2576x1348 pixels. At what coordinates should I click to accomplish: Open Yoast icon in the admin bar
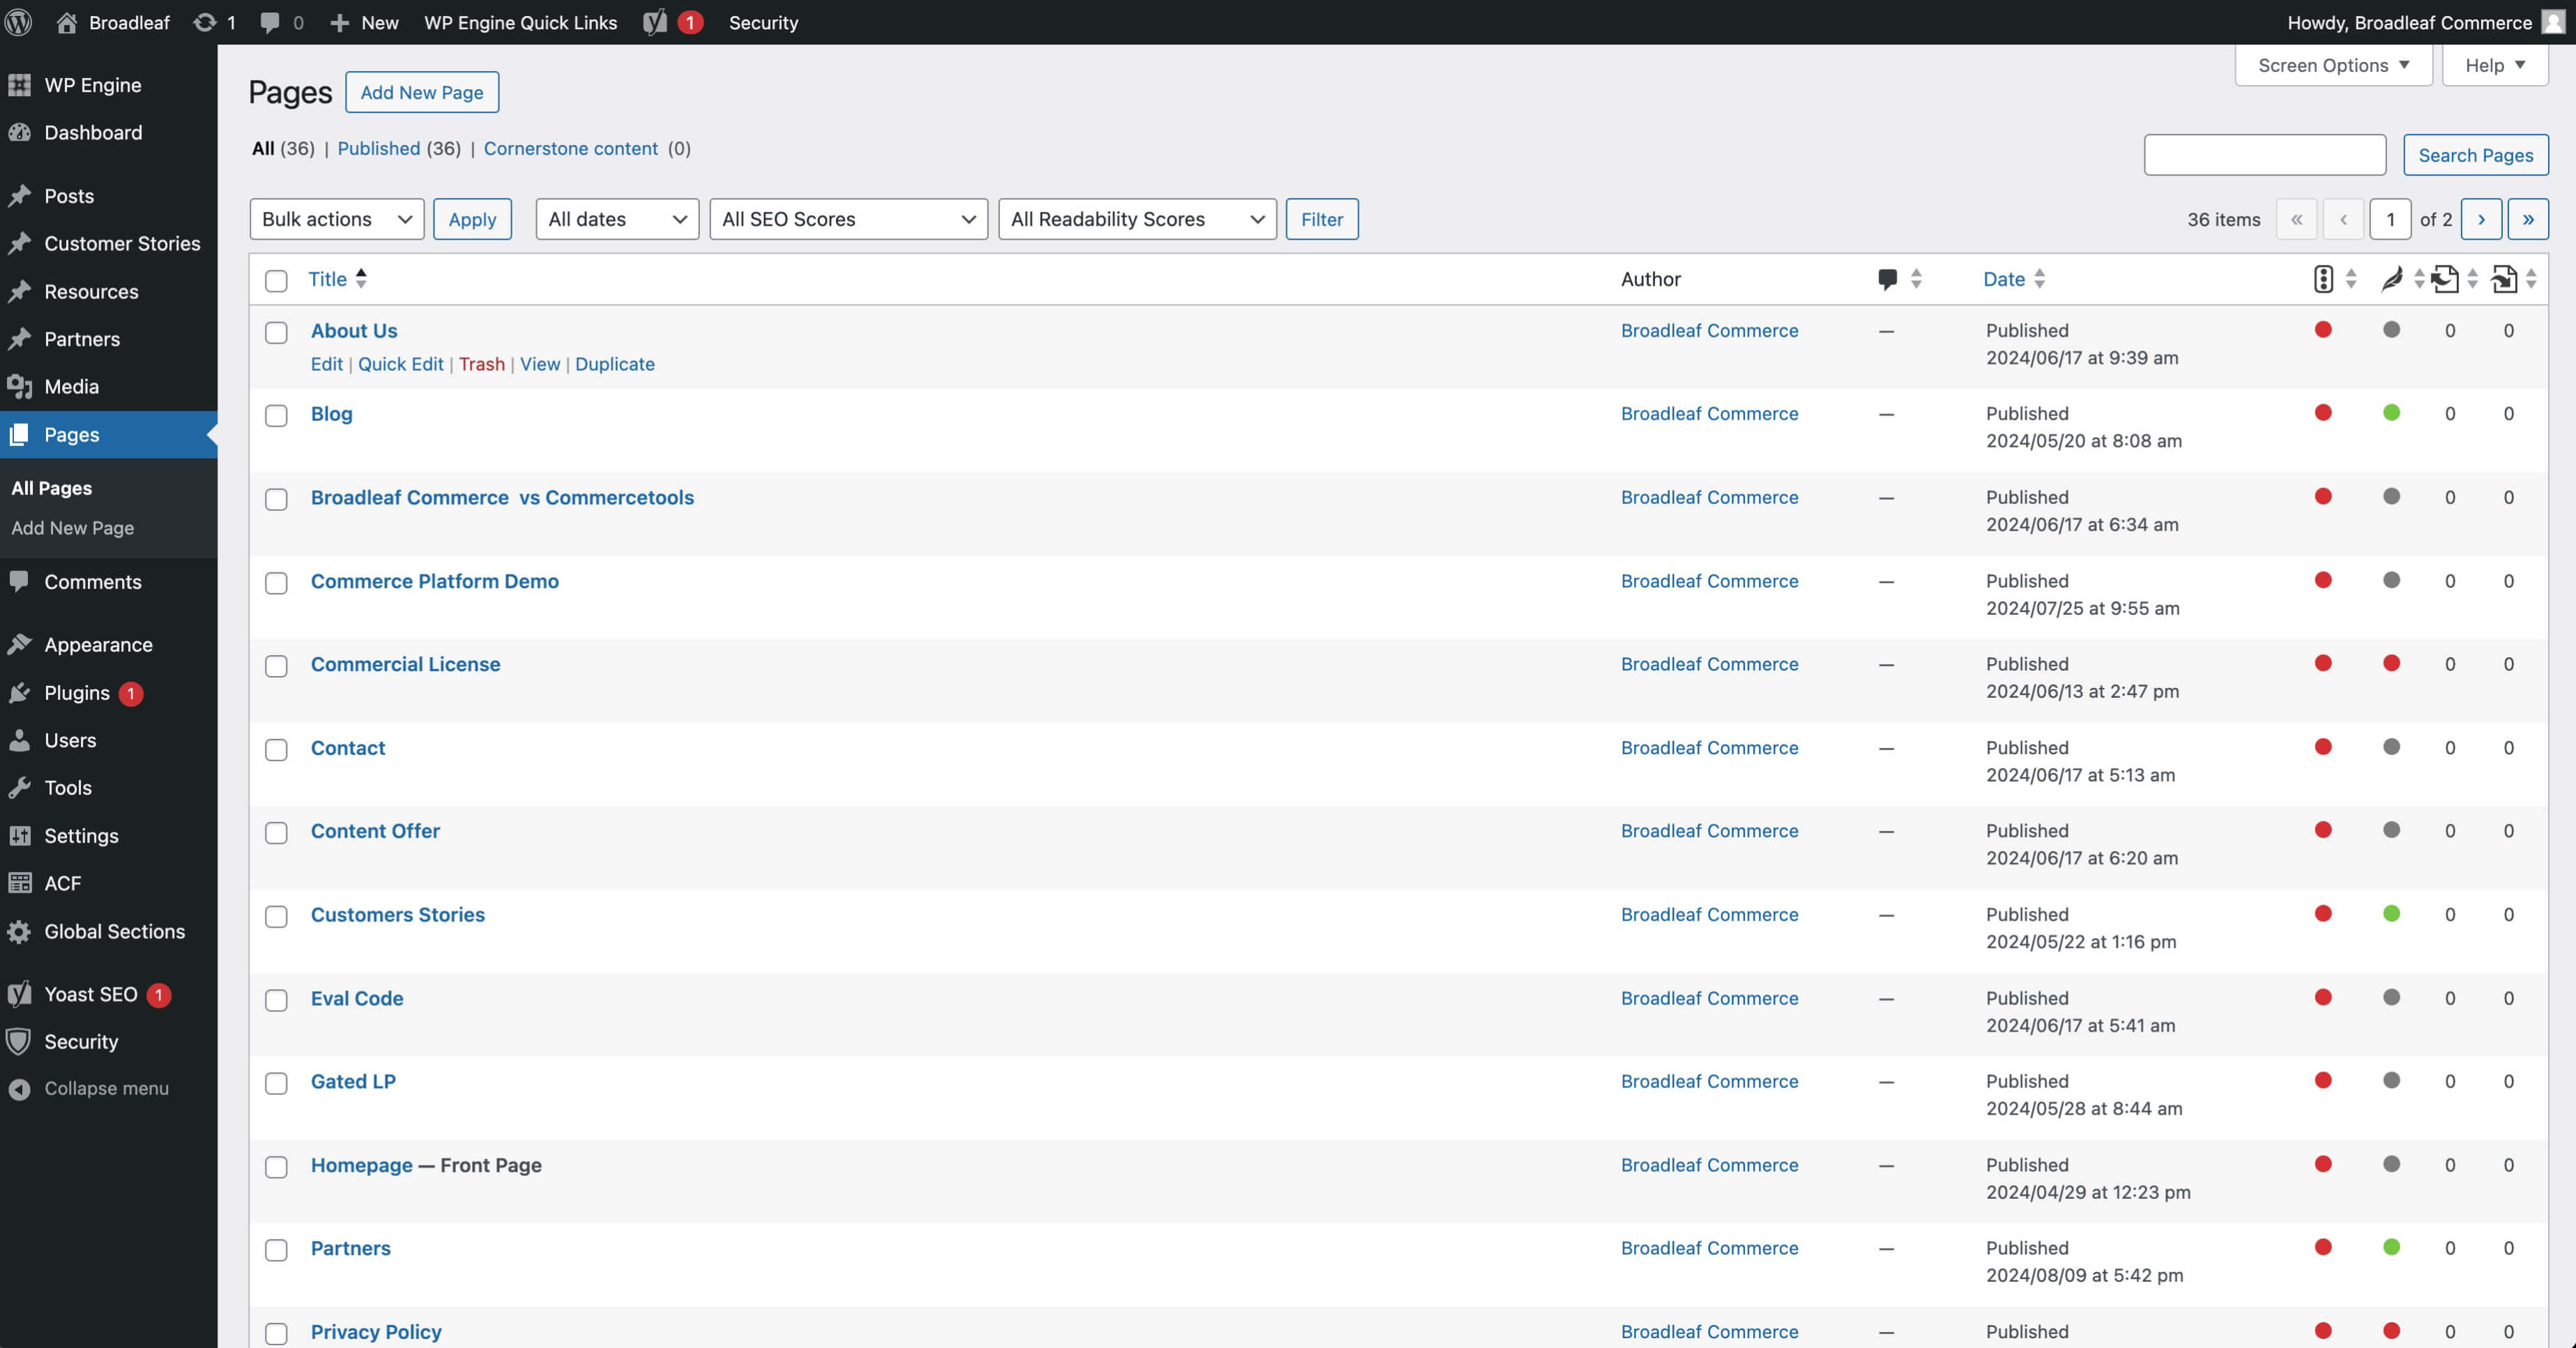click(655, 22)
